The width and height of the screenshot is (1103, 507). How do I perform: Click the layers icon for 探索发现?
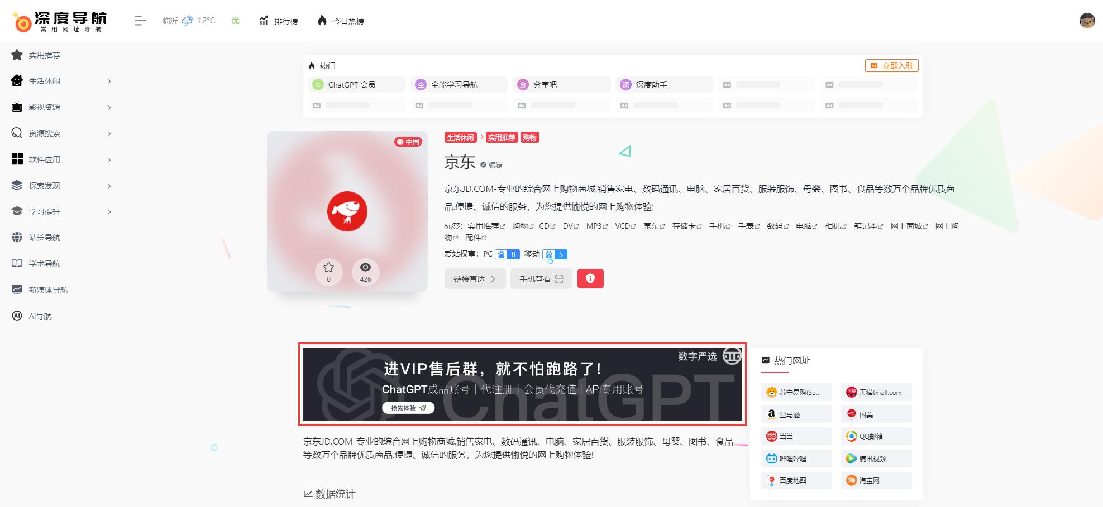tap(17, 185)
